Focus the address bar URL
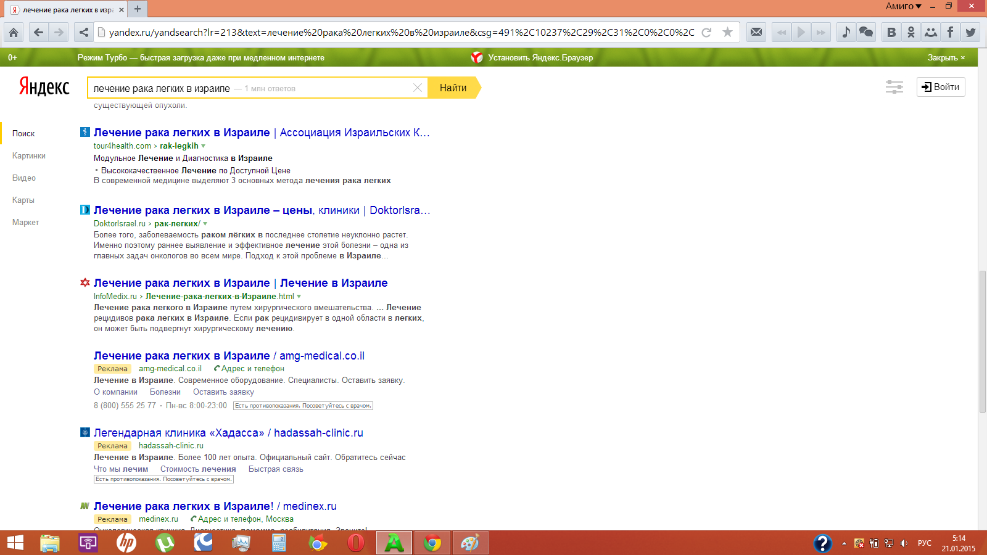Image resolution: width=987 pixels, height=555 pixels. coord(401,32)
